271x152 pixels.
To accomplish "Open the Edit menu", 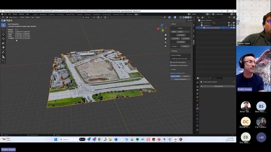I will (9, 14).
